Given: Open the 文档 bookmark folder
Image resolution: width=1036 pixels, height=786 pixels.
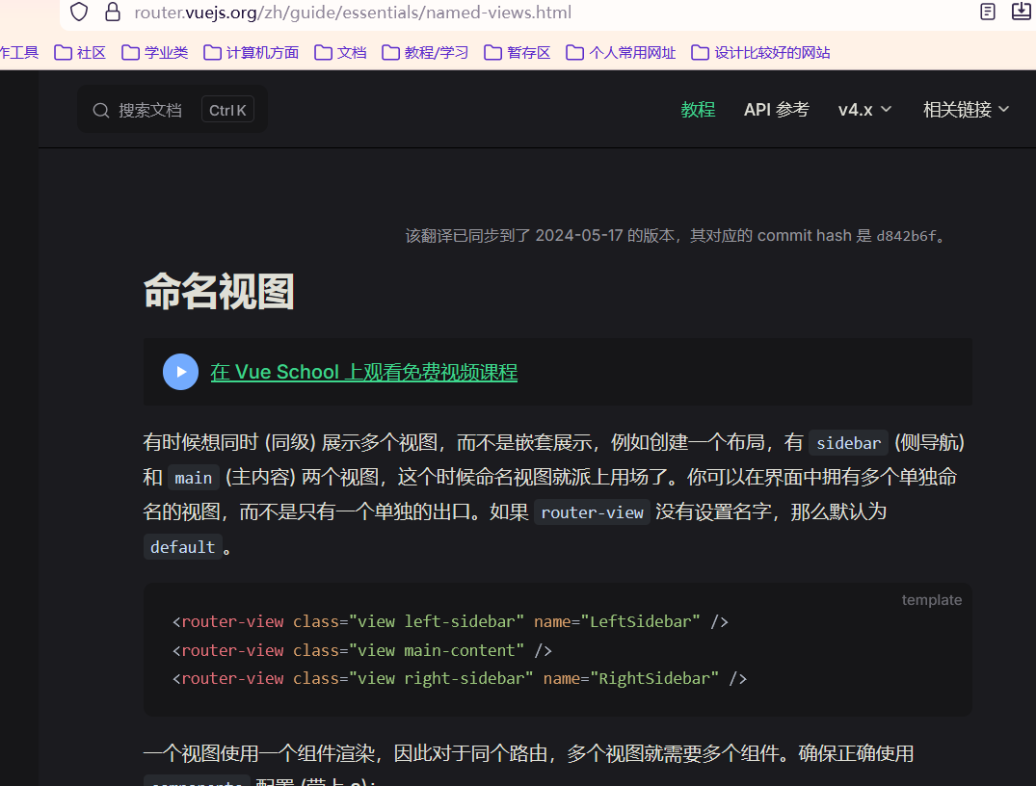Looking at the screenshot, I should 340,53.
